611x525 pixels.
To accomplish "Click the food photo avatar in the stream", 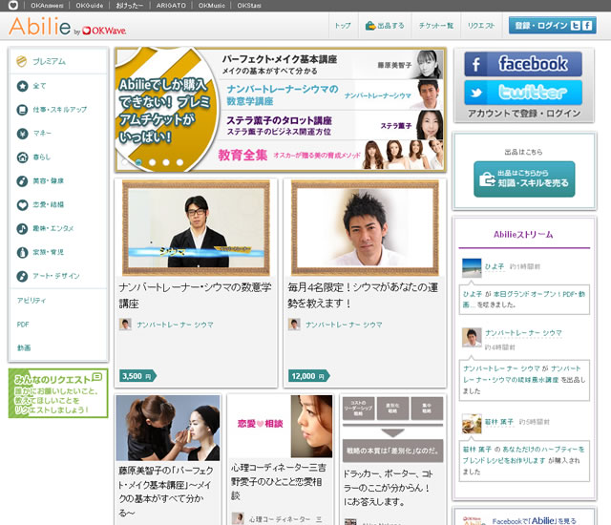I will pyautogui.click(x=472, y=424).
